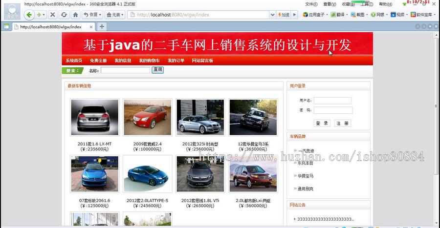The image size is (440, 228).
Task: Click the 2009款君威2.4 title text
Action: [147, 144]
